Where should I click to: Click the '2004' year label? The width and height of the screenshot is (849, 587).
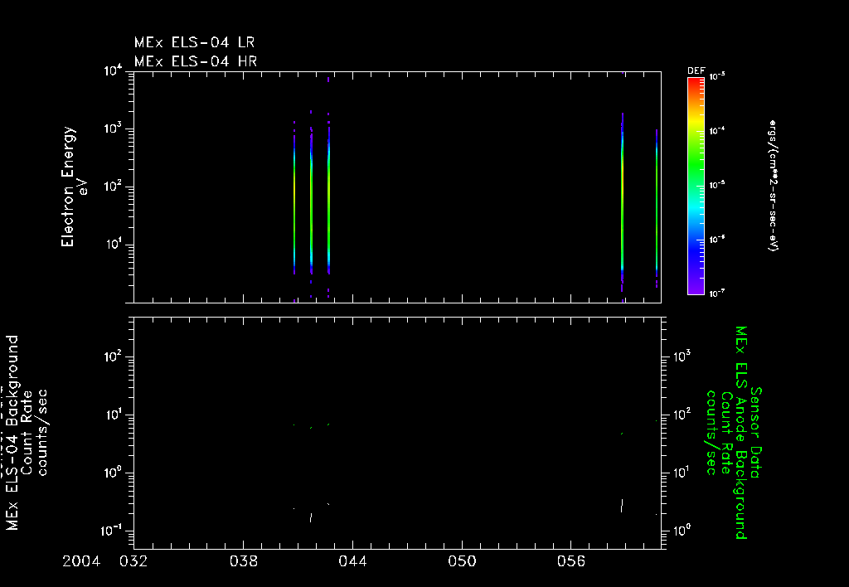point(81,561)
